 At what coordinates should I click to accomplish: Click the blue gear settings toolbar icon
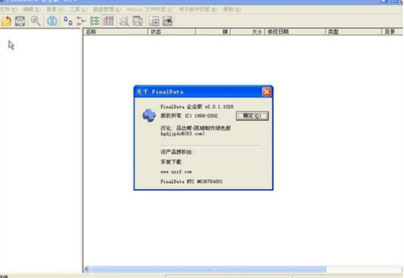(52, 21)
